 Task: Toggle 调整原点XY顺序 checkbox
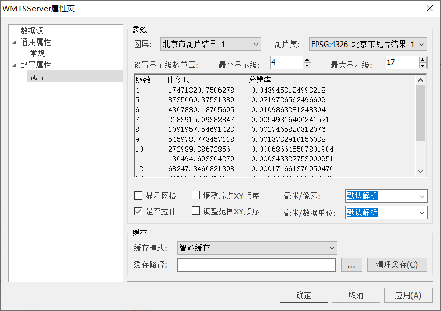tap(196, 196)
